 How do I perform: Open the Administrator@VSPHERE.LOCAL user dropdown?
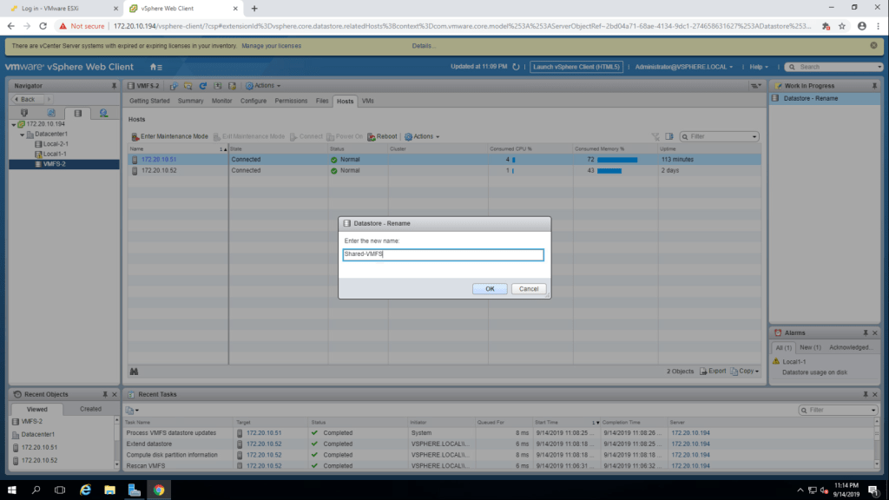pyautogui.click(x=683, y=67)
